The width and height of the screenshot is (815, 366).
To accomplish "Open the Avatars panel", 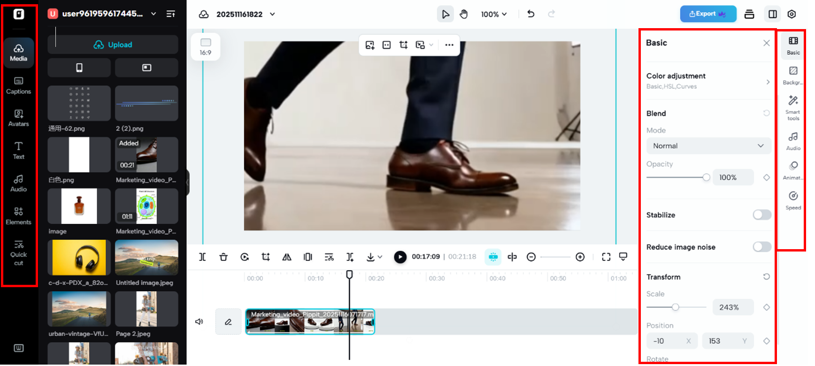I will click(x=18, y=118).
